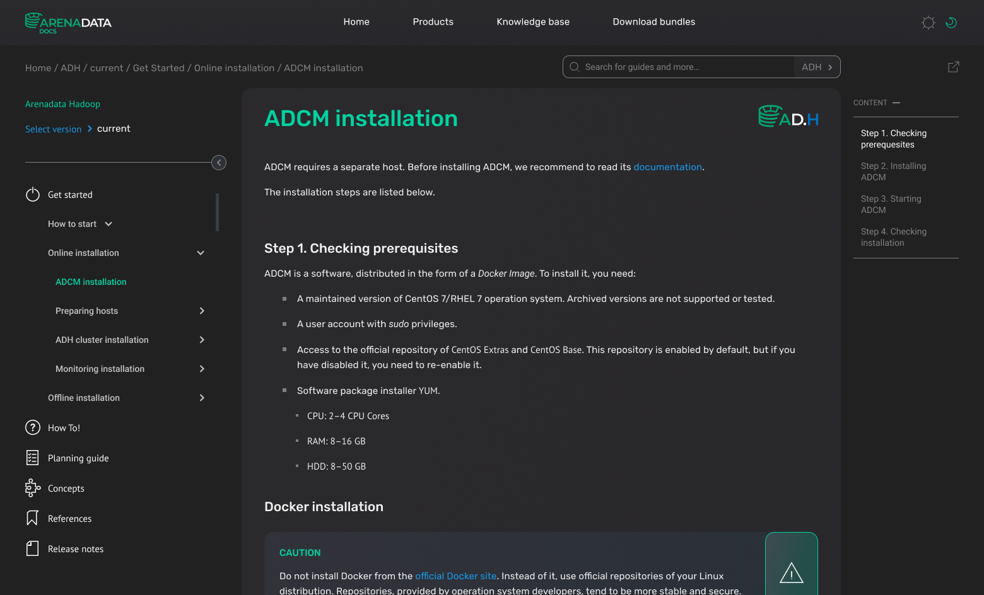Click the Get started power icon
The height and width of the screenshot is (595, 984).
click(x=33, y=194)
